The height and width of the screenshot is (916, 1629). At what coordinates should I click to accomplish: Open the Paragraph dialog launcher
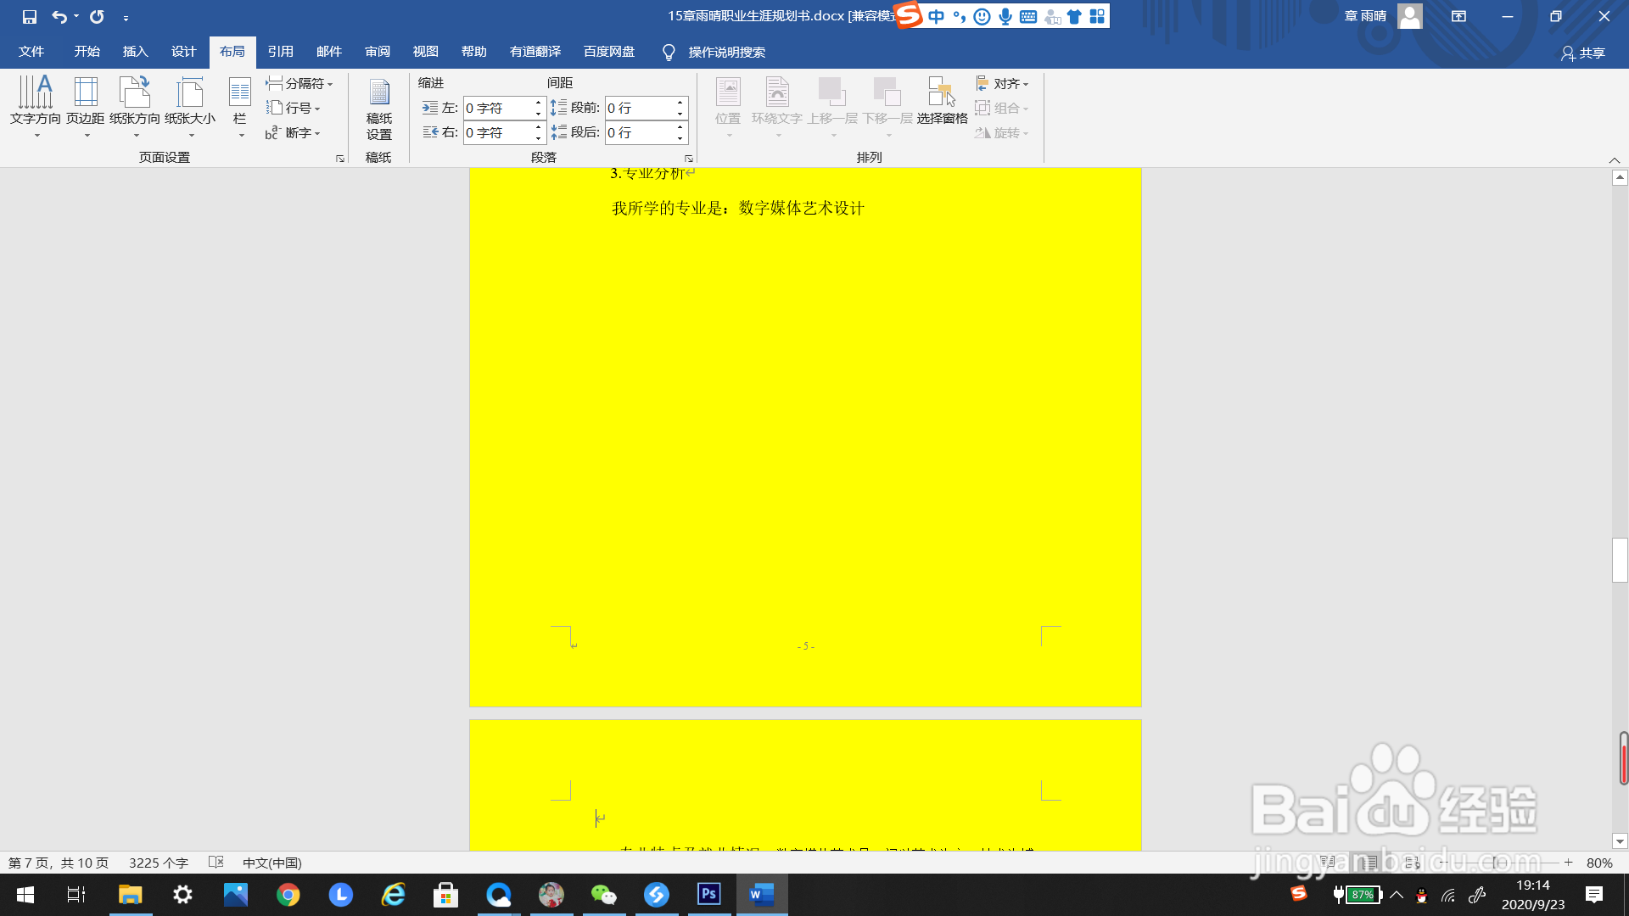click(689, 159)
